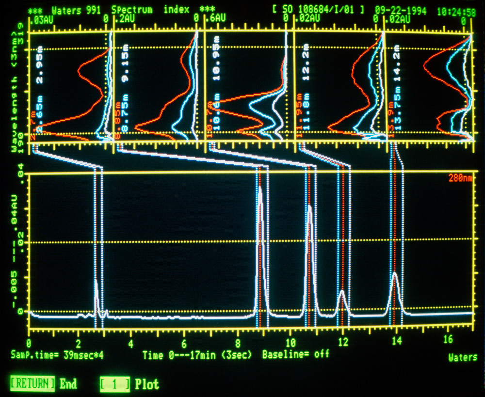Click the 12 tick on time axis
This screenshot has width=485, height=397.
(x=343, y=342)
